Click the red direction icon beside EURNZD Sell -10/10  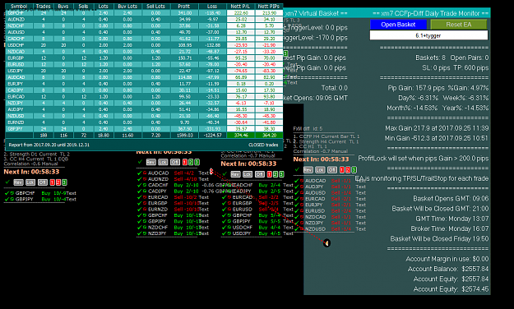[145, 209]
